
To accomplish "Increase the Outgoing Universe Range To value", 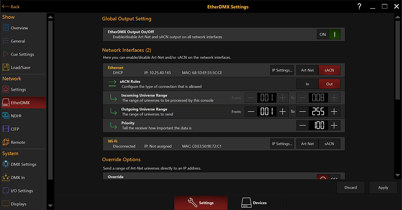I will (x=334, y=112).
